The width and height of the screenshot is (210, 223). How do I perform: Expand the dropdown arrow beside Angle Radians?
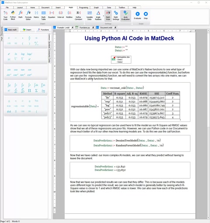pyautogui.click(x=104, y=16)
